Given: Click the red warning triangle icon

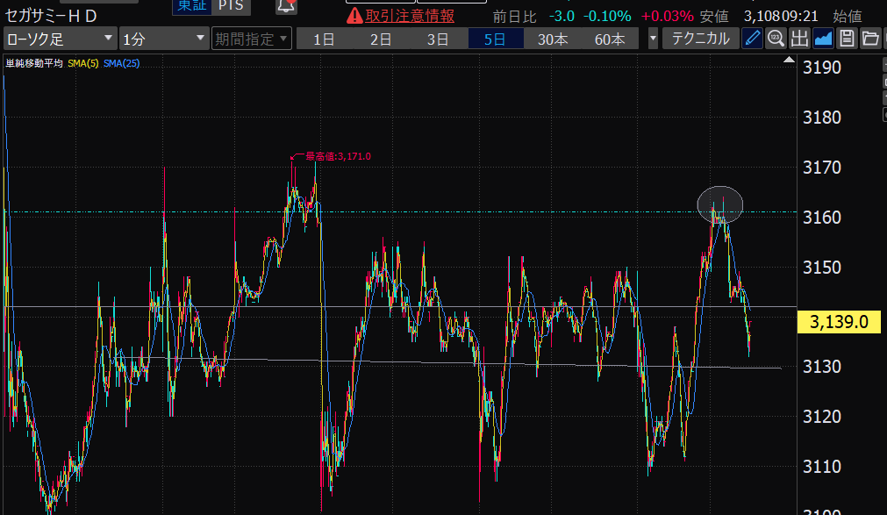Looking at the screenshot, I should click(x=354, y=15).
